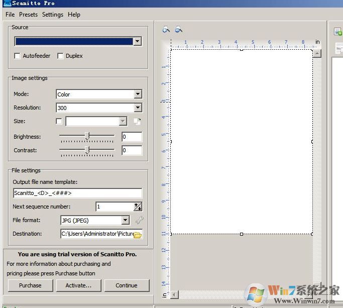
Task: Click the size orientation page icon
Action: (137, 121)
